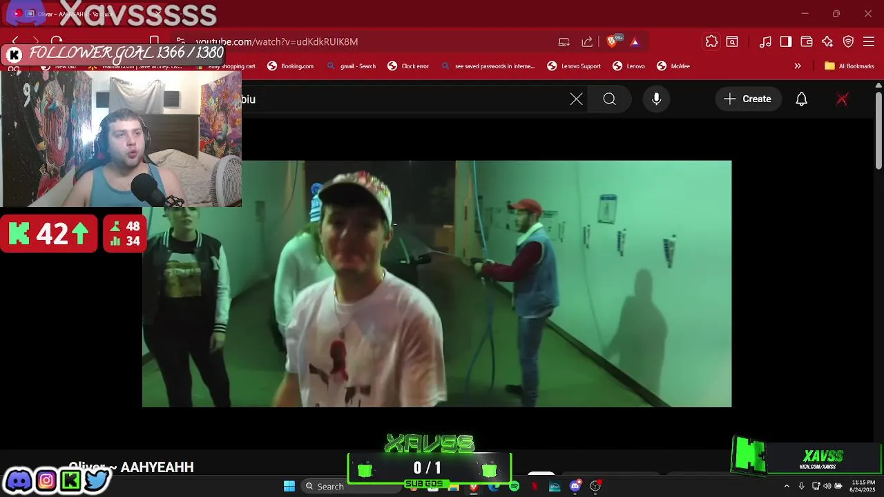Click the red X icon beside notifications bell
884x497 pixels.
[842, 99]
